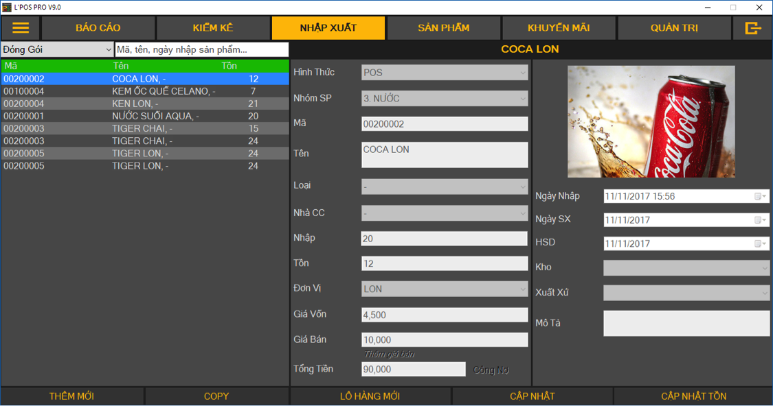Open the Xuất Xứ origin dropdown
773x406 pixels.
(x=764, y=294)
